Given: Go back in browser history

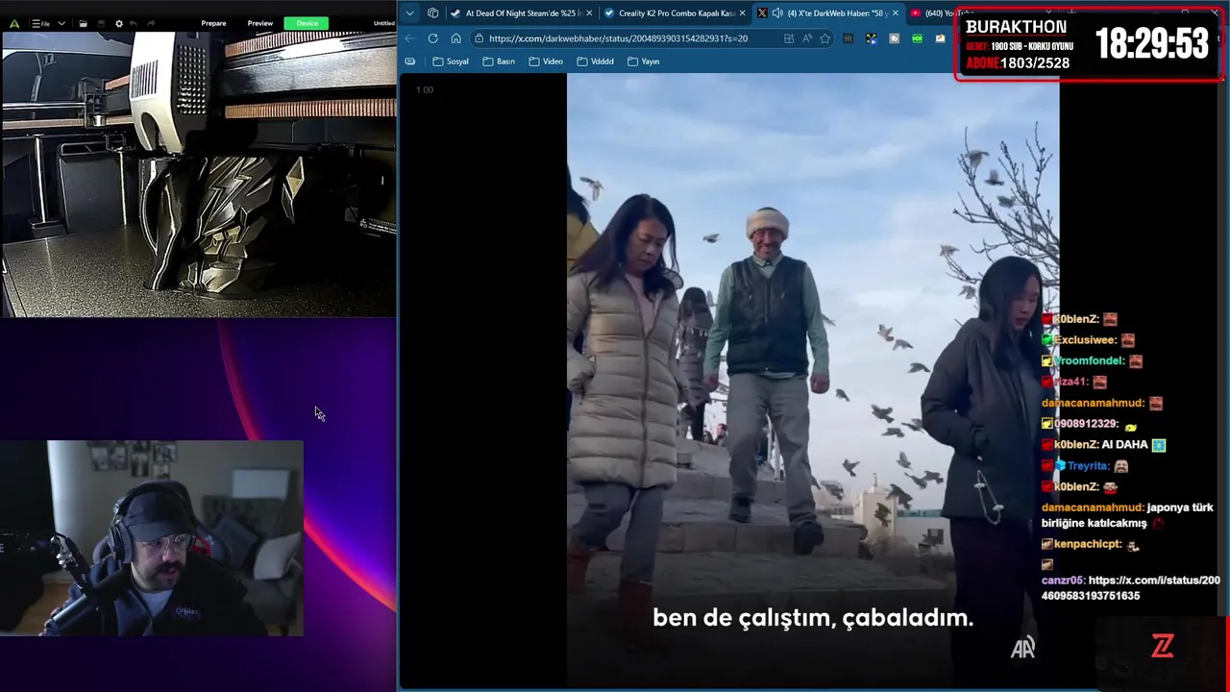Looking at the screenshot, I should coord(409,38).
